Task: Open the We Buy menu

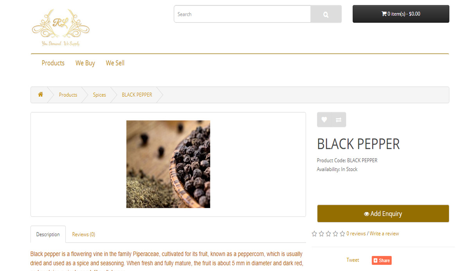Action: [x=85, y=63]
